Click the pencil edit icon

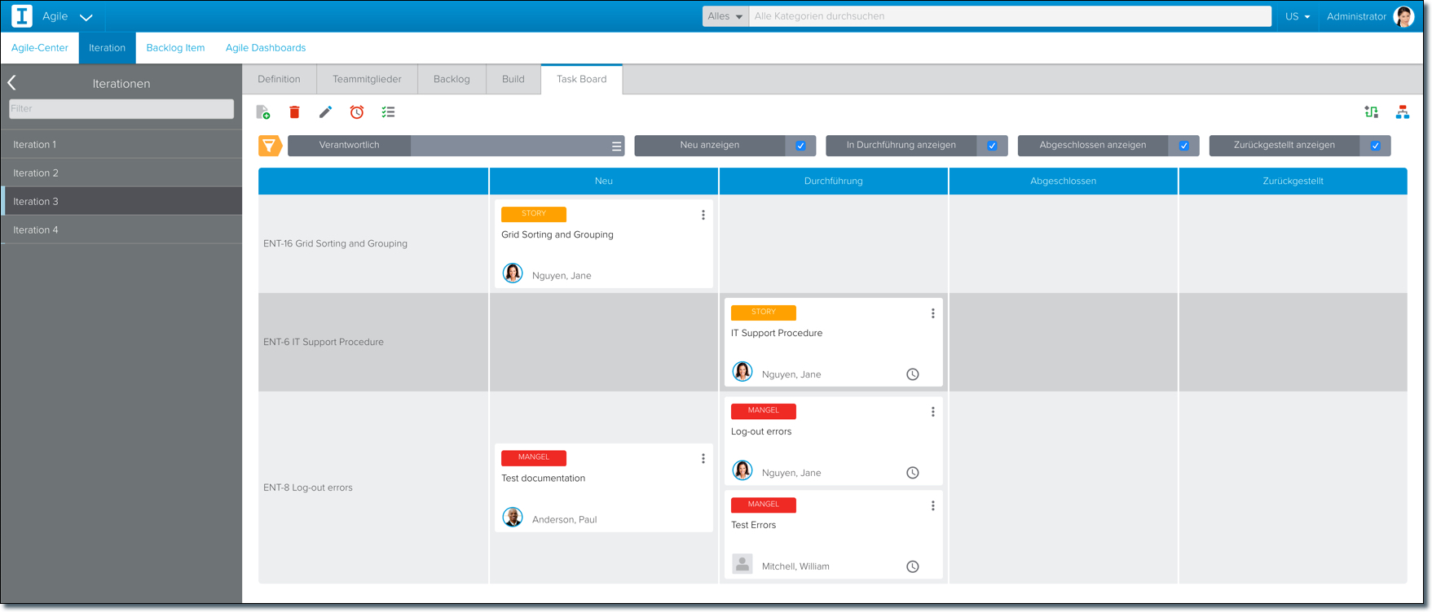(325, 112)
